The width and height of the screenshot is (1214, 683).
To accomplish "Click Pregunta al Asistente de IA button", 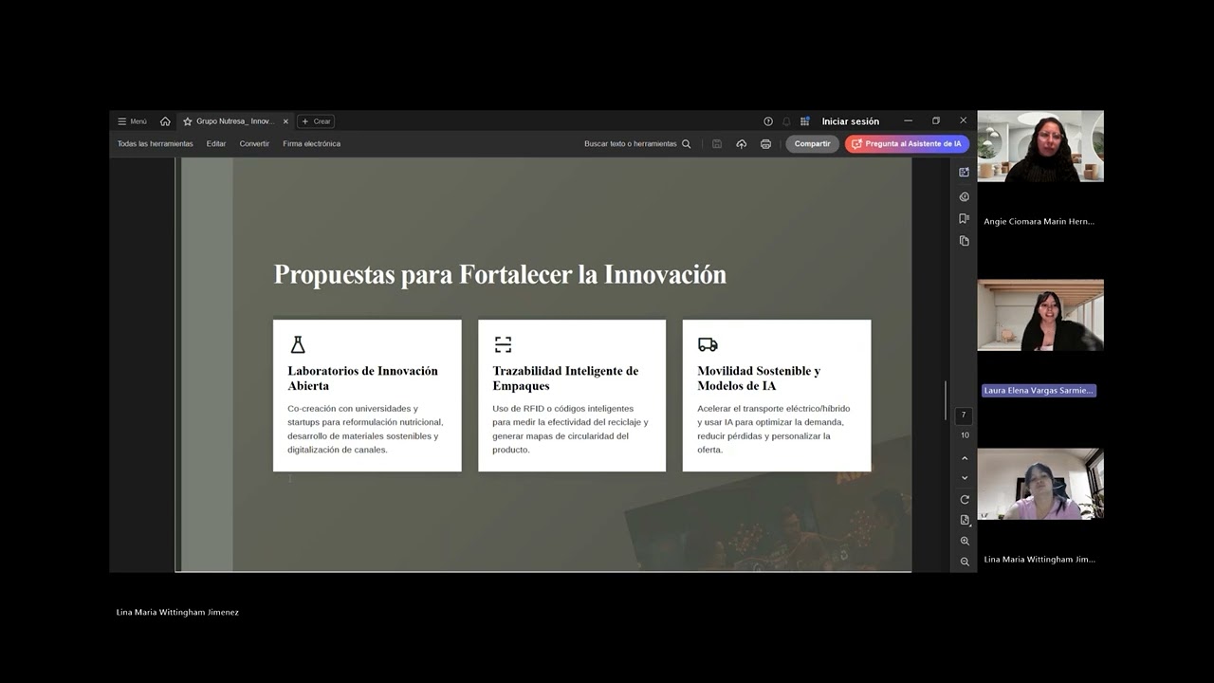I will click(907, 144).
